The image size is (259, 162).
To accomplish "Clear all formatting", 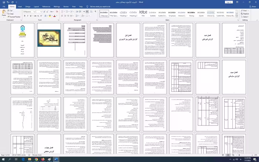I will tap(57, 12).
